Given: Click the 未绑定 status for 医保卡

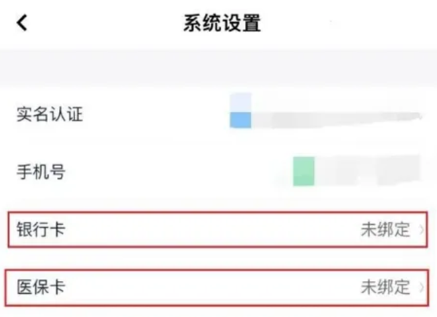Looking at the screenshot, I should [x=385, y=288].
